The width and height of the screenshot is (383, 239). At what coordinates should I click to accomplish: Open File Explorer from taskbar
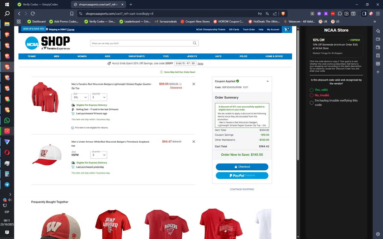point(7,24)
